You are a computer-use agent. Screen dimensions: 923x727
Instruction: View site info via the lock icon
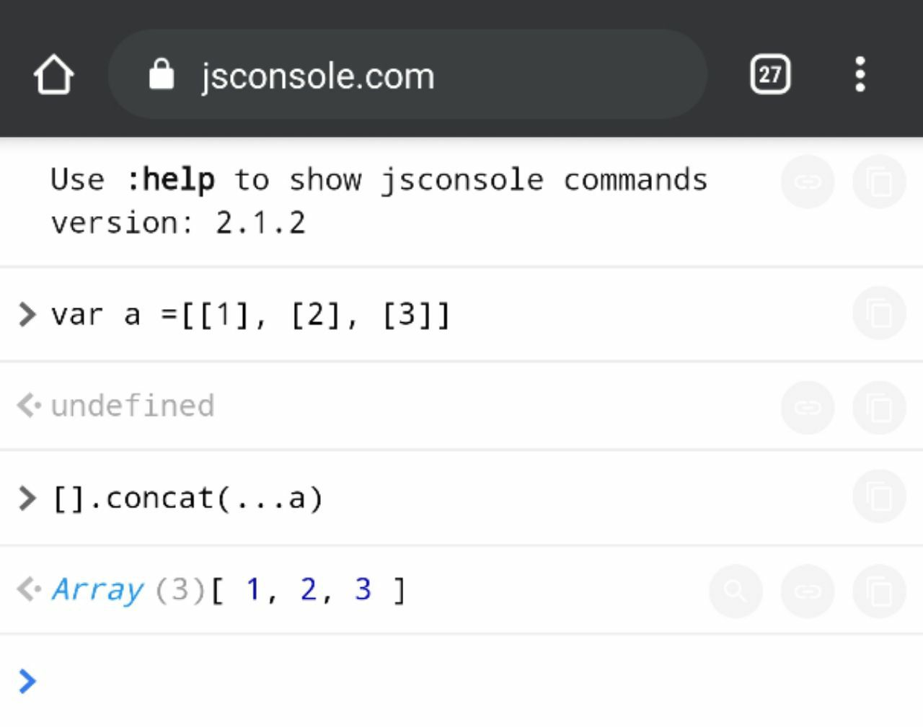pyautogui.click(x=161, y=75)
